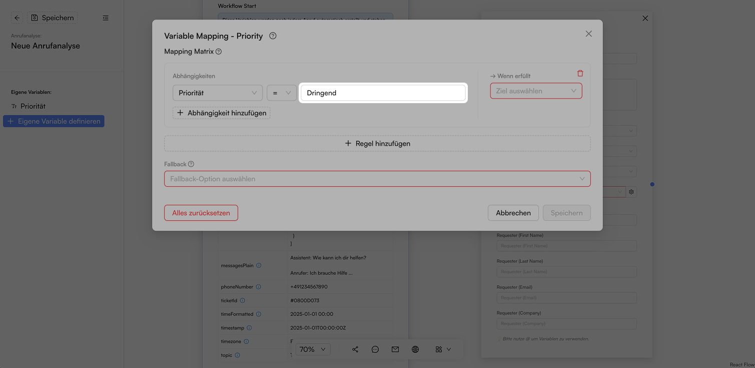This screenshot has height=368, width=755.
Task: Click the chat bubble icon in toolbar
Action: click(x=375, y=349)
